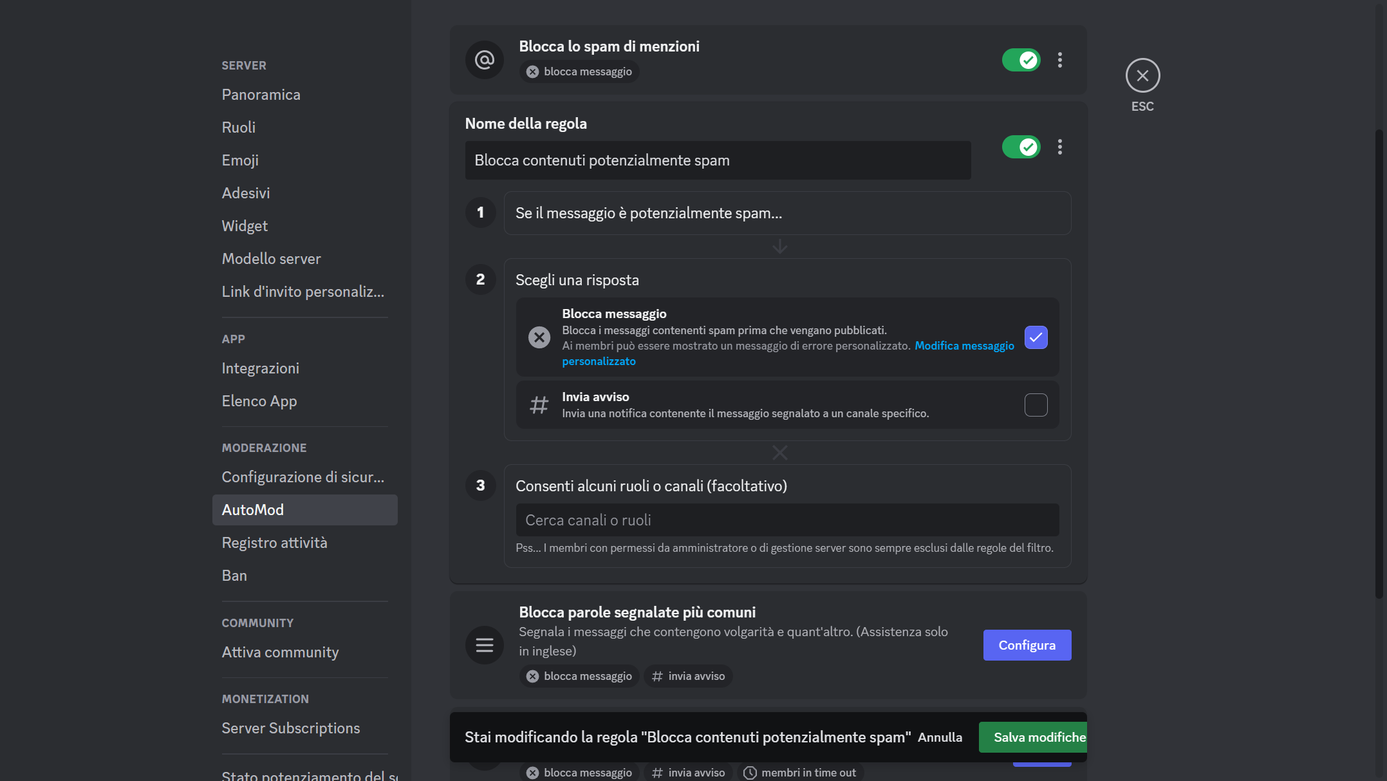Click the X icon inside the blocca messaggio tag

(x=532, y=71)
